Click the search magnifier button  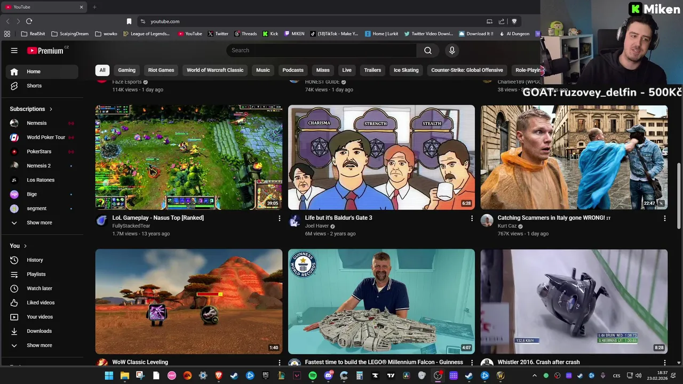point(428,50)
